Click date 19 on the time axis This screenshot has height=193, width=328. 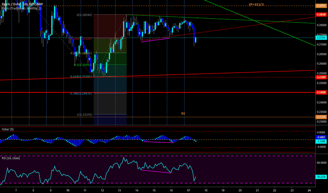[223, 190]
